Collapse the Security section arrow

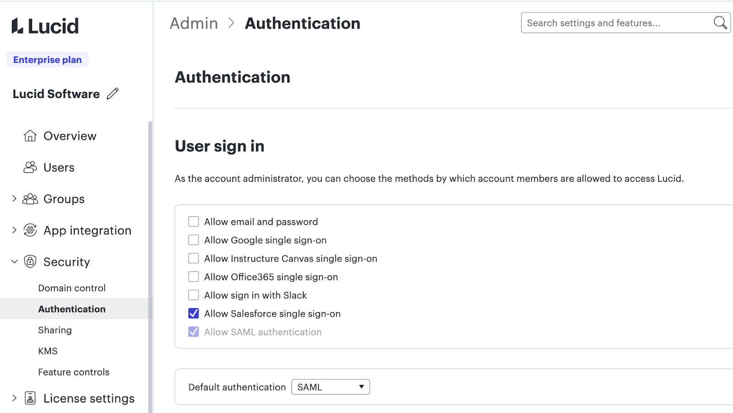[x=14, y=261]
